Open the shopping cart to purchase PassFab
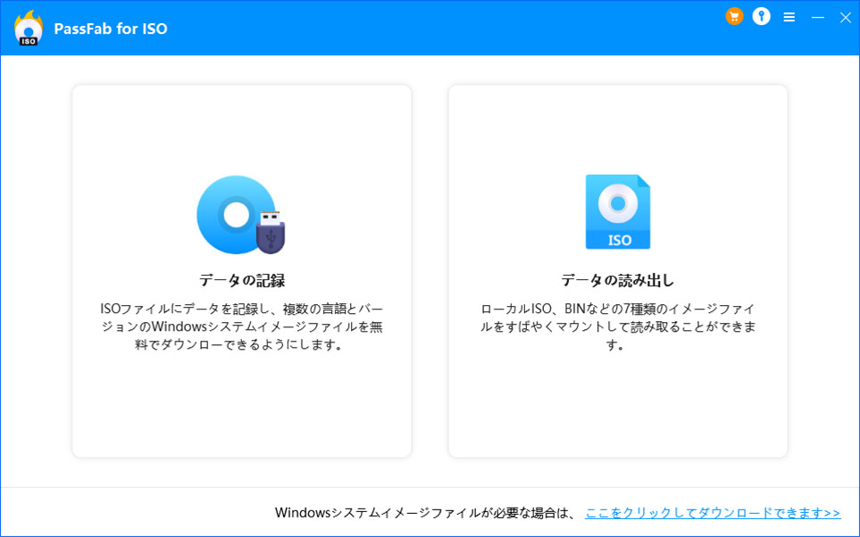 (733, 16)
